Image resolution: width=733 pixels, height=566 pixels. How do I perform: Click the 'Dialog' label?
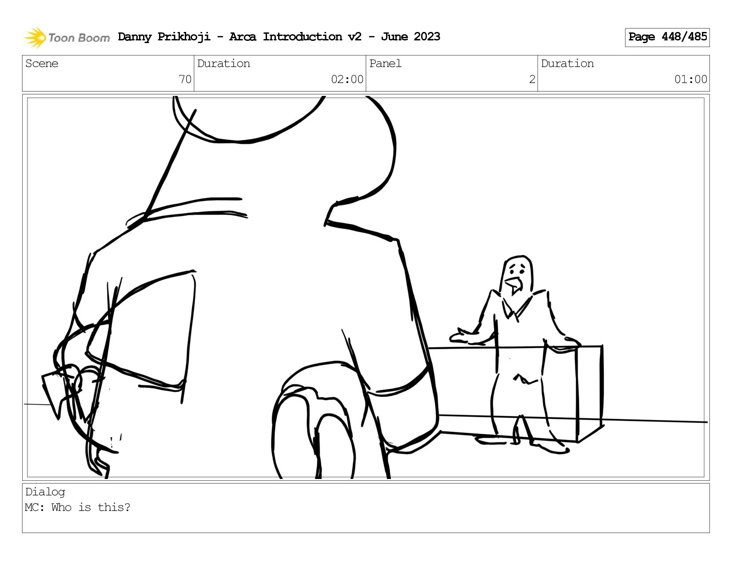[45, 492]
